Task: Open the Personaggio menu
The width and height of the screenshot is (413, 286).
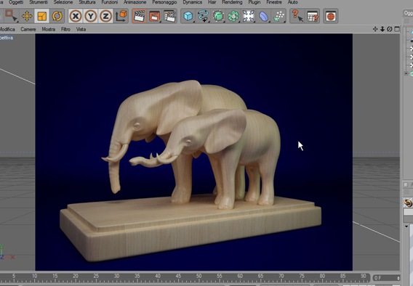Action: pos(164,2)
